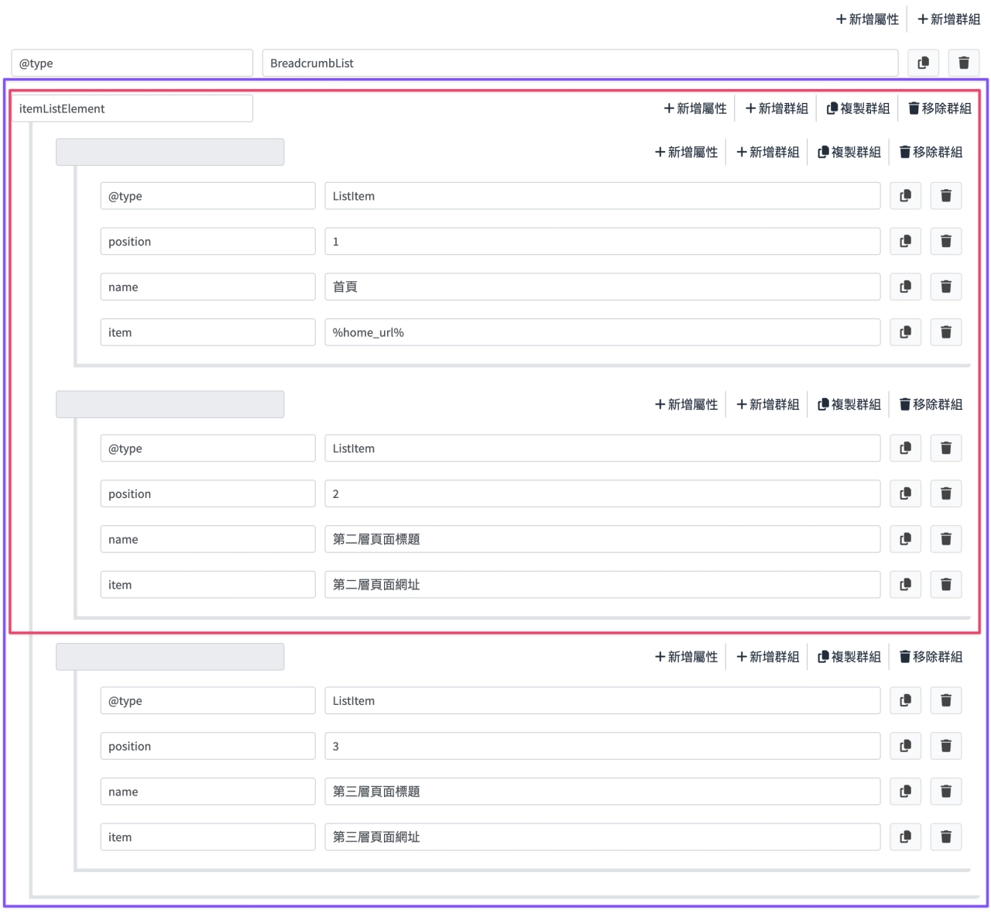Copy the position 1 row
This screenshot has width=991, height=914.
coord(906,242)
